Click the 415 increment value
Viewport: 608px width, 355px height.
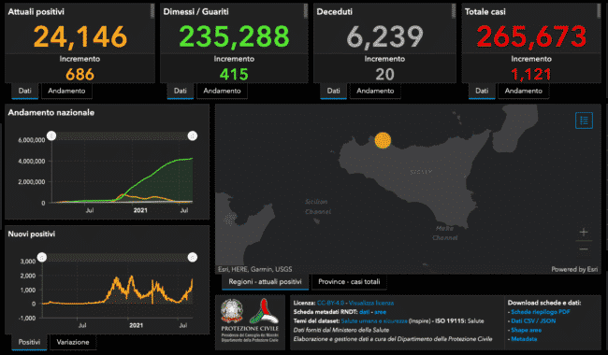pos(234,75)
